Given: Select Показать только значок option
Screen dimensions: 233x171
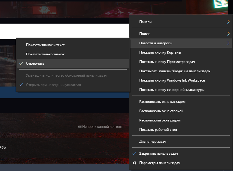Looking at the screenshot, I should [45, 54].
